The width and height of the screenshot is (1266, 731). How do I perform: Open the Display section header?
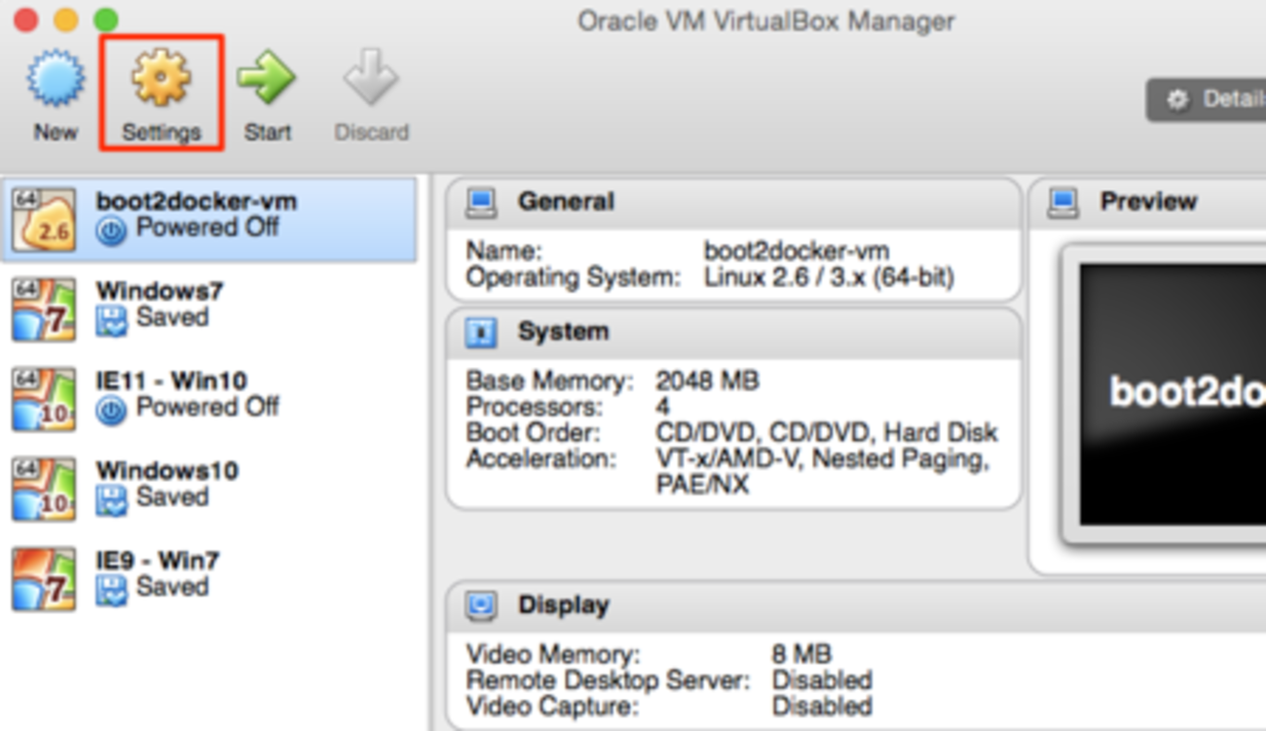coord(857,606)
